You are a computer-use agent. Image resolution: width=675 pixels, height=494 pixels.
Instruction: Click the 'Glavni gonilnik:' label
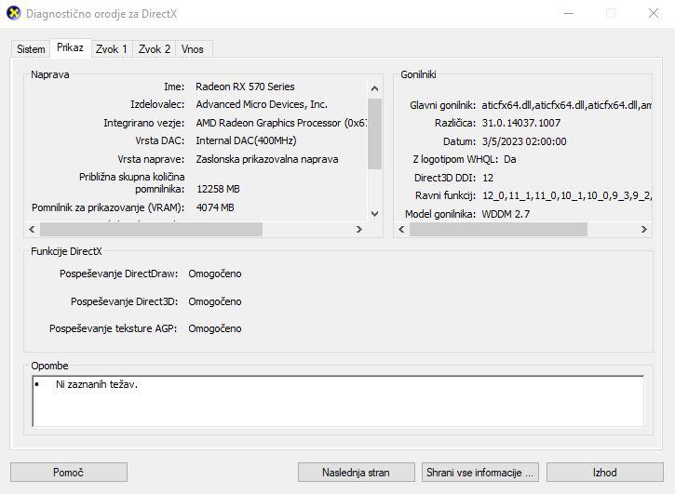coord(442,105)
